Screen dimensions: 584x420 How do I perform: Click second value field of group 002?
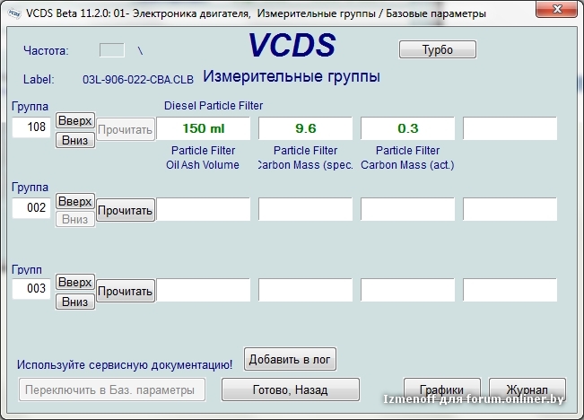tap(305, 209)
